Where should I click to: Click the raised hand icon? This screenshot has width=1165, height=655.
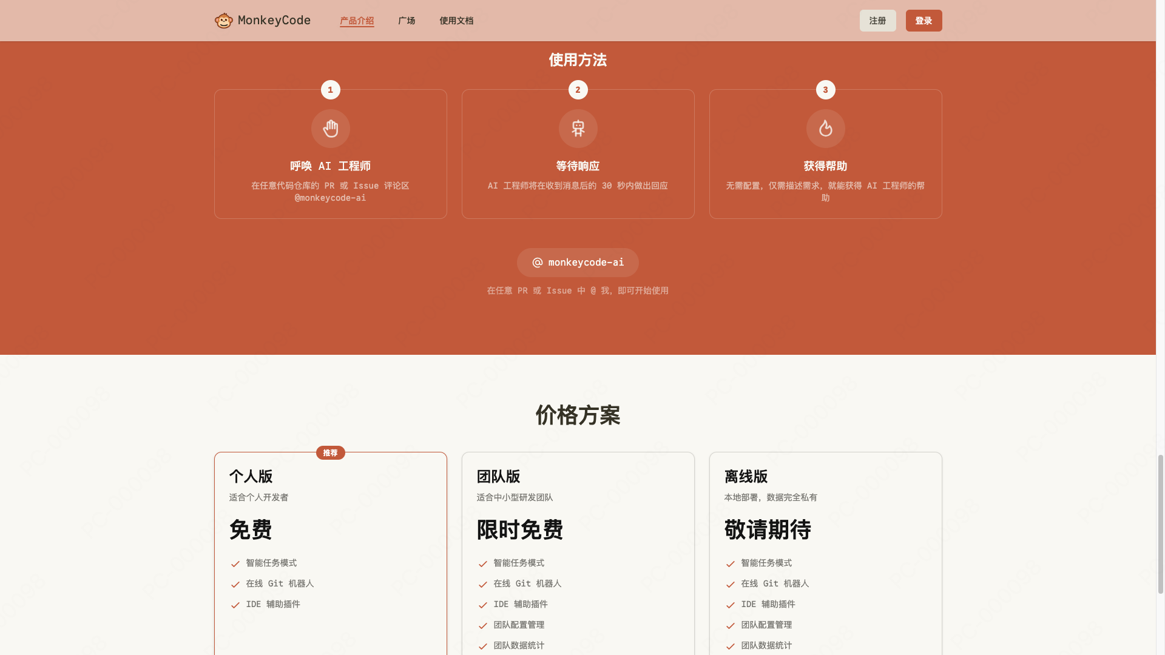tap(331, 129)
